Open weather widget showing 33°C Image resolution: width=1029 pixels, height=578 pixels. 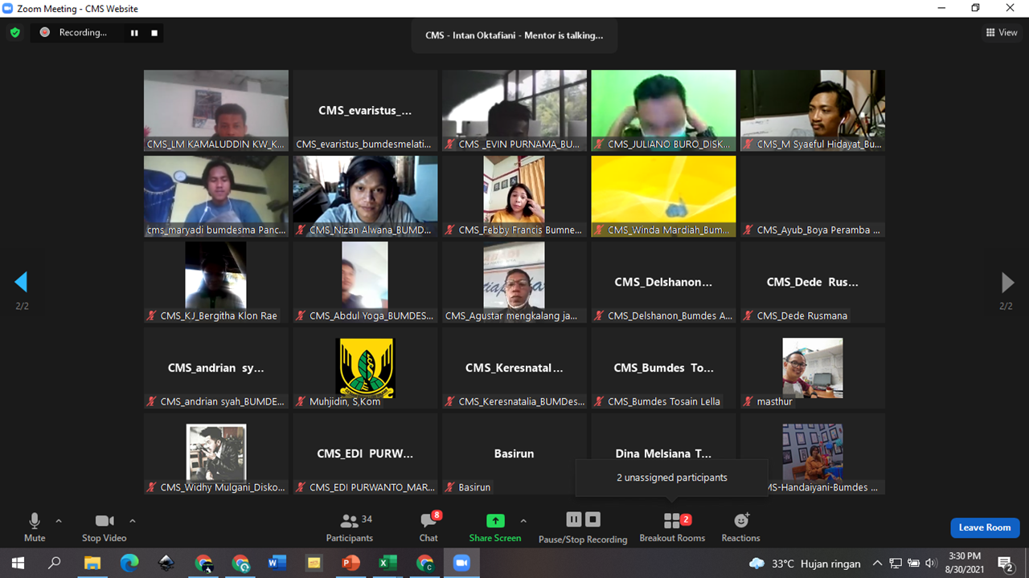(804, 564)
